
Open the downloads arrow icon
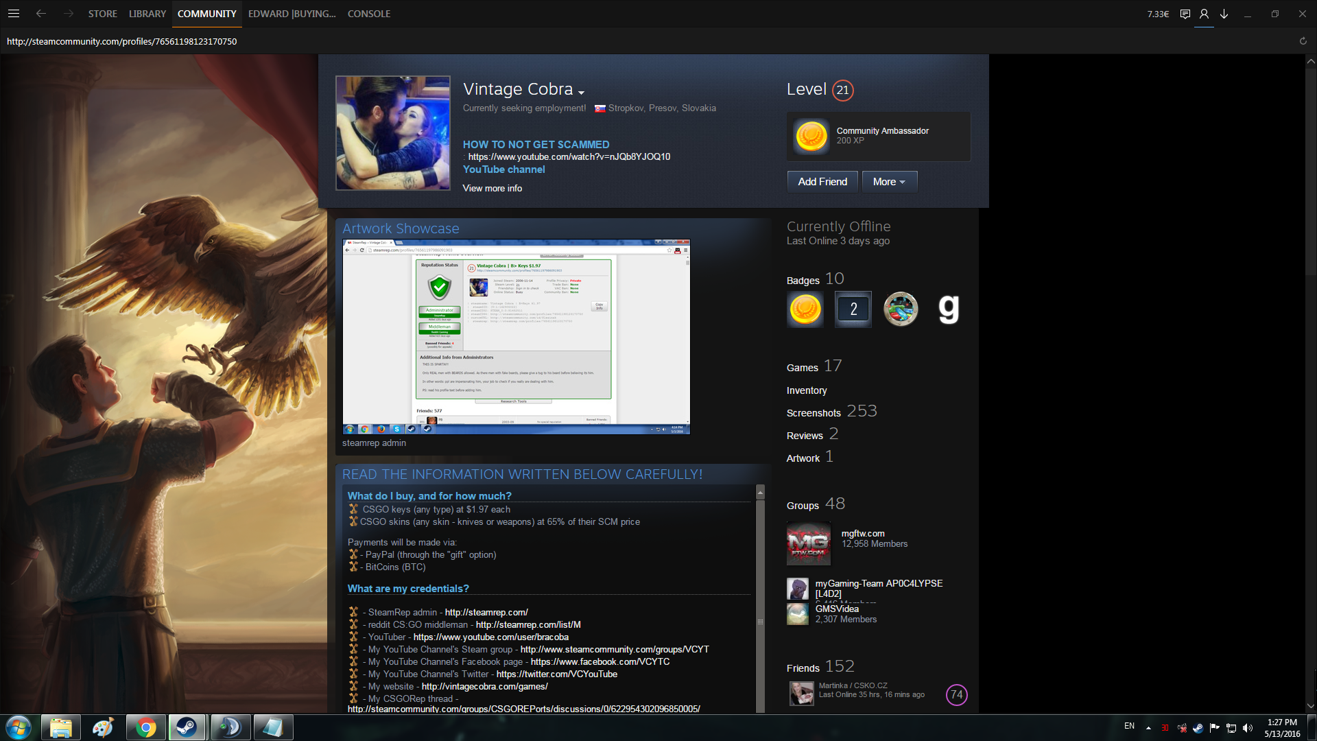[1224, 14]
